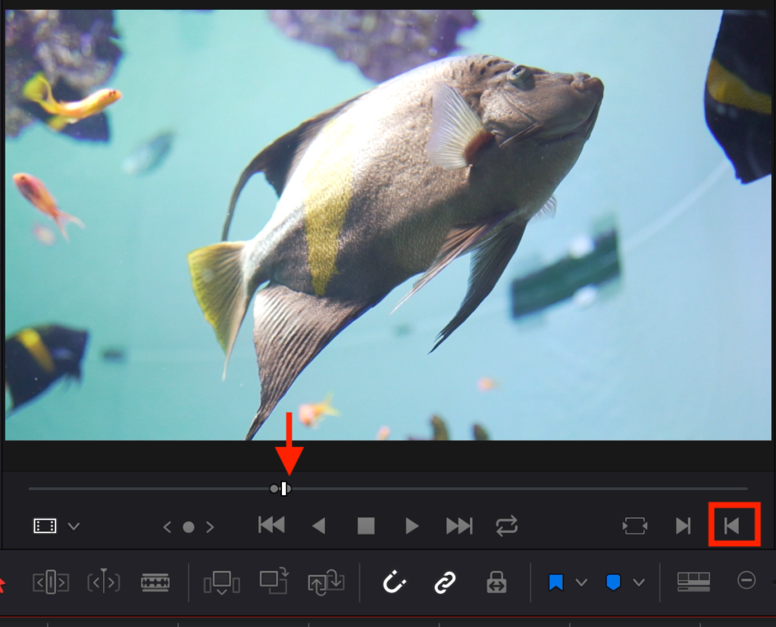This screenshot has height=627, width=776.
Task: Select the Dynamic Trim mode tool
Action: tap(103, 582)
